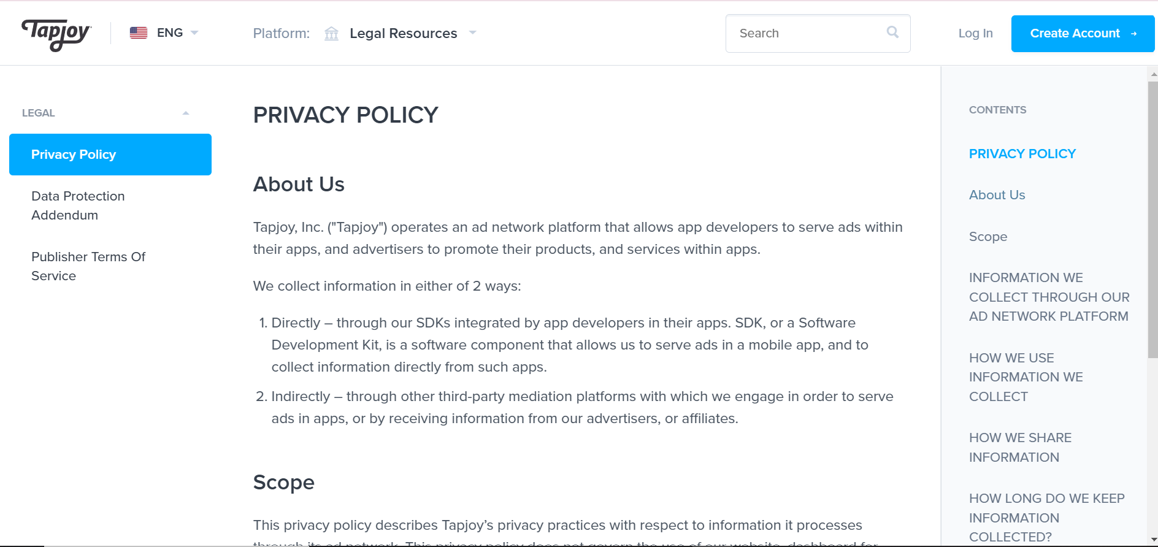1158x547 pixels.
Task: Go to How Long Do We Keep Information
Action: point(1046,518)
